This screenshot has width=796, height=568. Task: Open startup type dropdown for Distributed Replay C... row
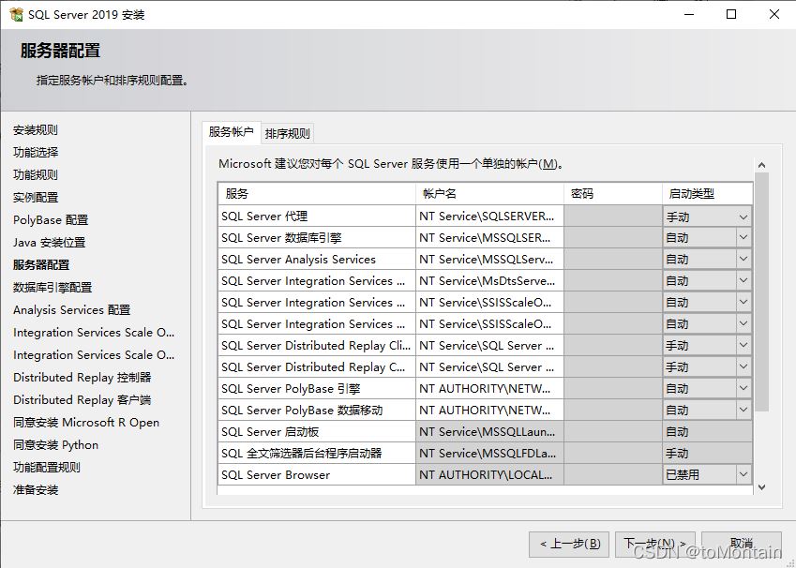[x=743, y=367]
